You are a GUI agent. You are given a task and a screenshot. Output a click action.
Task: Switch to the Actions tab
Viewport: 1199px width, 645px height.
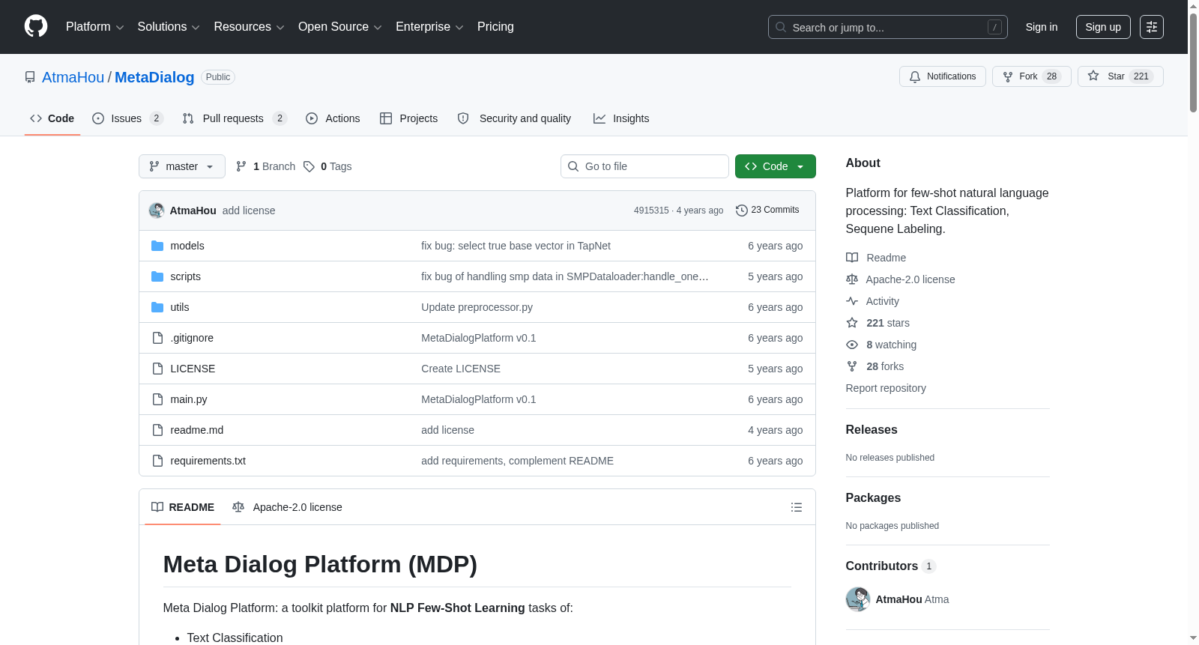click(x=333, y=118)
